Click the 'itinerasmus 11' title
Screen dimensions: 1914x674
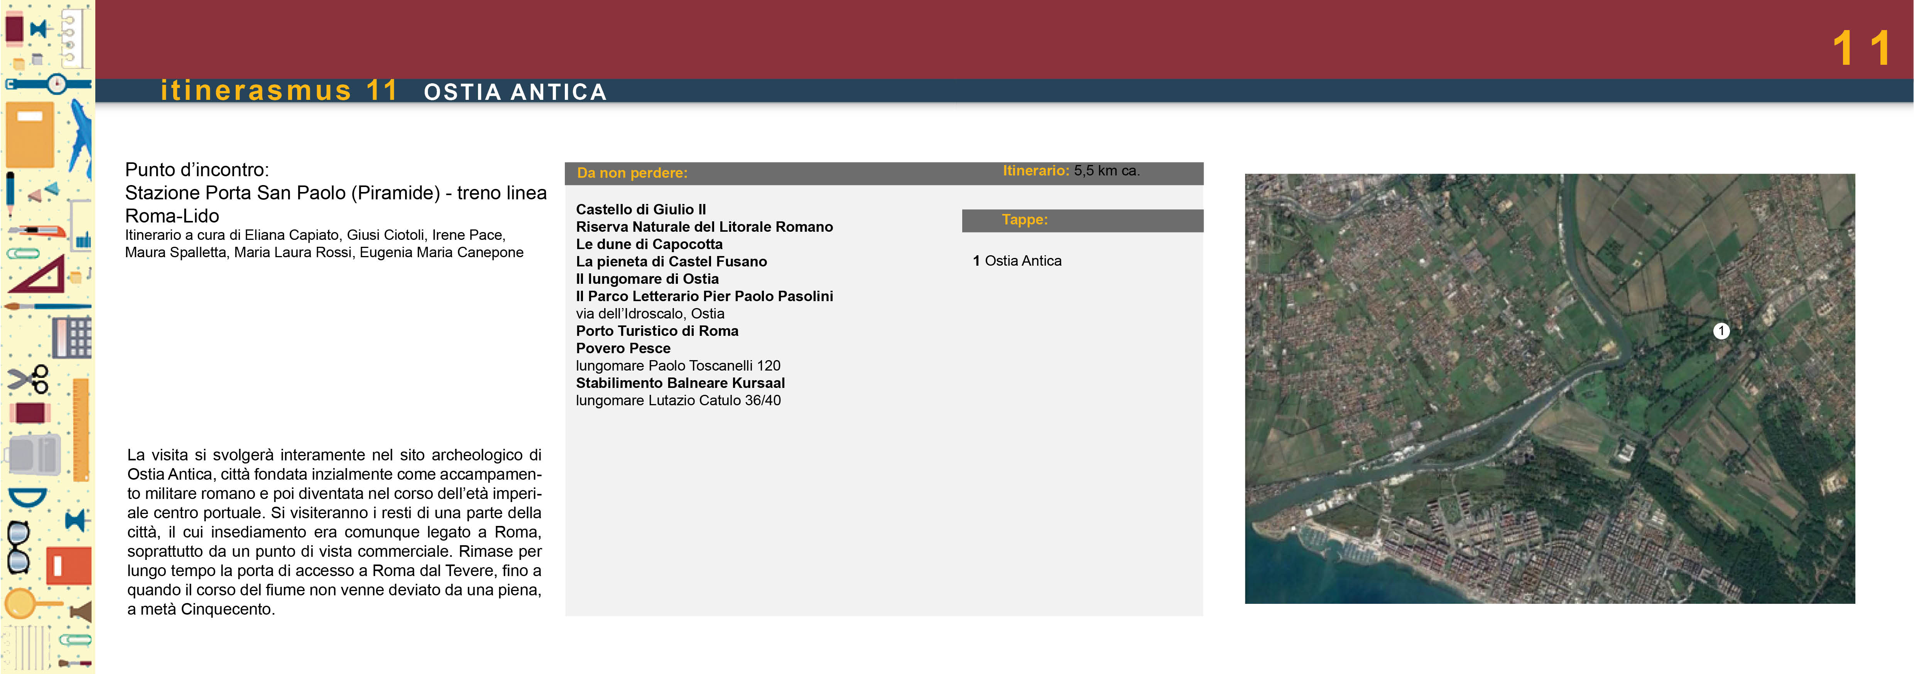click(x=279, y=91)
